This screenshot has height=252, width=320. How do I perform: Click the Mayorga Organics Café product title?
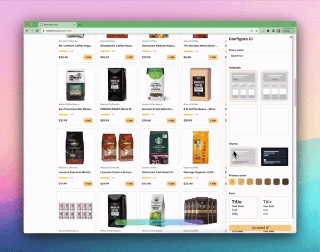pyautogui.click(x=200, y=172)
